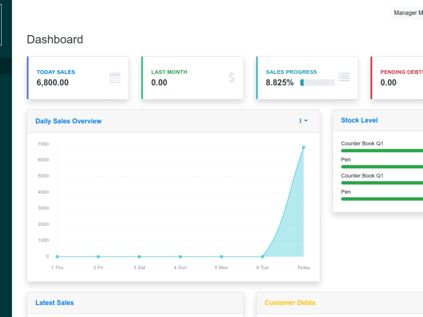
Task: Click the 1 Thu data point on chart
Action: pos(57,257)
